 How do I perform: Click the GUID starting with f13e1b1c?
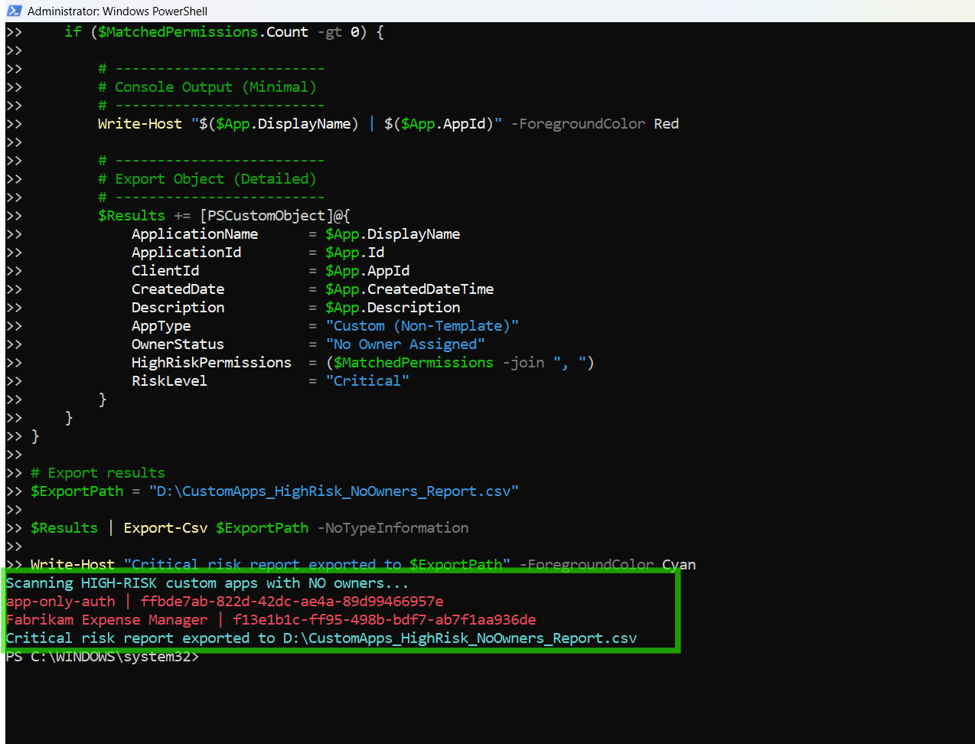tap(384, 620)
